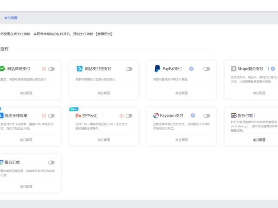278x208 pixels.
Task: Click the 自有 section heading
Action: coord(4,49)
